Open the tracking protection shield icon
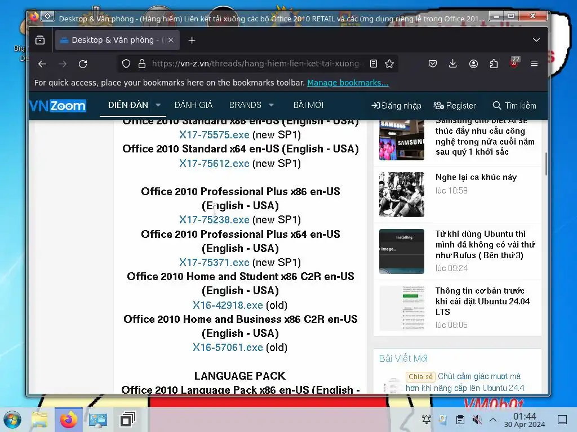 (126, 64)
